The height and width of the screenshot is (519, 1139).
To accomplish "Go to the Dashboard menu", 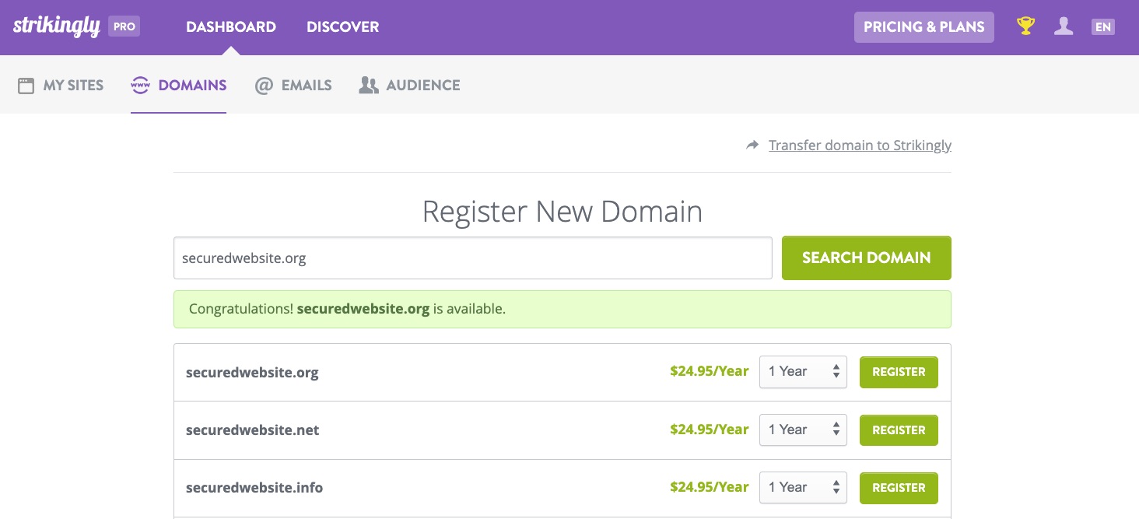I will (x=231, y=27).
